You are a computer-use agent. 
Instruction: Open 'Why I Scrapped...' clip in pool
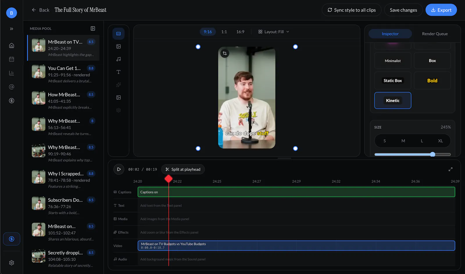tap(63, 180)
